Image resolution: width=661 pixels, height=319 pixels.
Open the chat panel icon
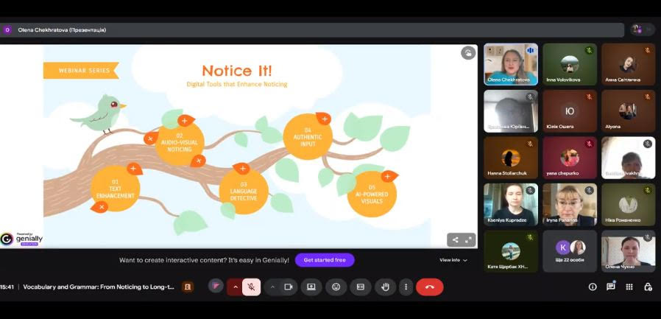pyautogui.click(x=611, y=287)
